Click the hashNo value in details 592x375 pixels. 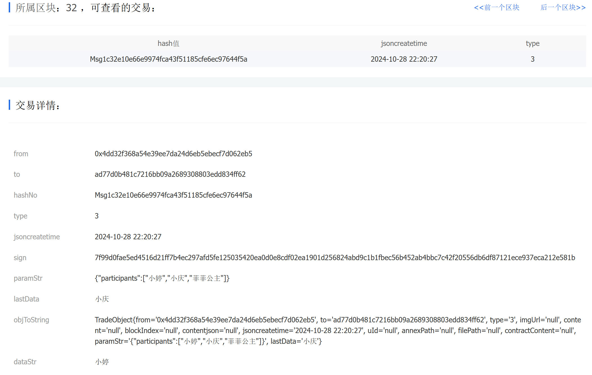point(173,195)
